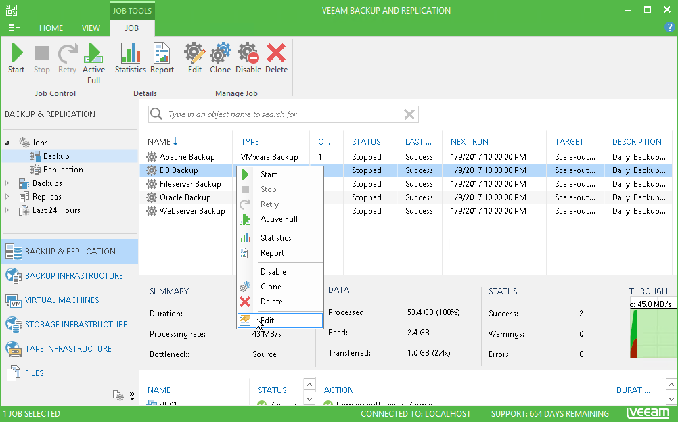Select the Apache Backup job row
Screen dimensions: 678x422
point(406,156)
